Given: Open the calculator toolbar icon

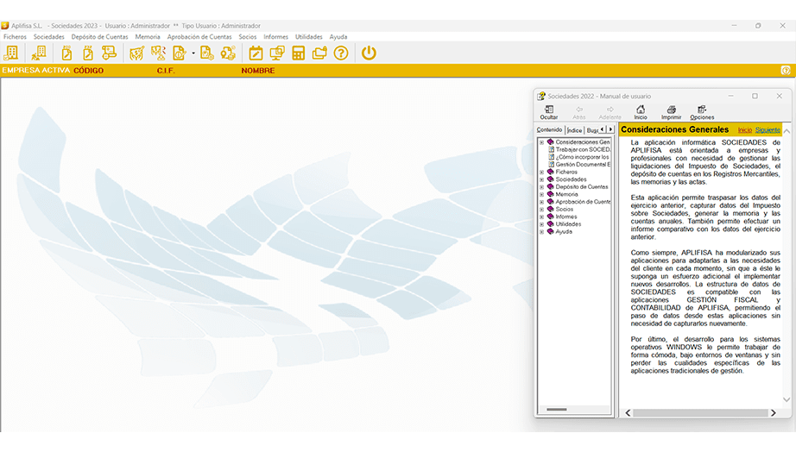Looking at the screenshot, I should click(299, 53).
